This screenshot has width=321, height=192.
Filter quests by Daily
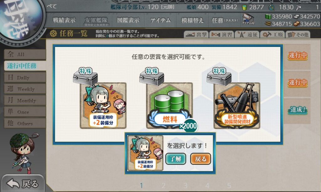click(25, 78)
